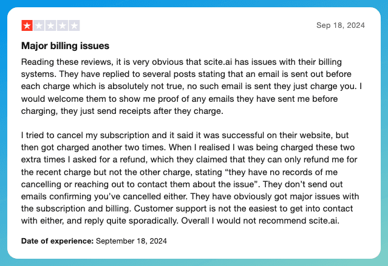This screenshot has width=388, height=266.
Task: Click the word 'scite.ai' in first paragraph
Action: pyautogui.click(x=218, y=62)
